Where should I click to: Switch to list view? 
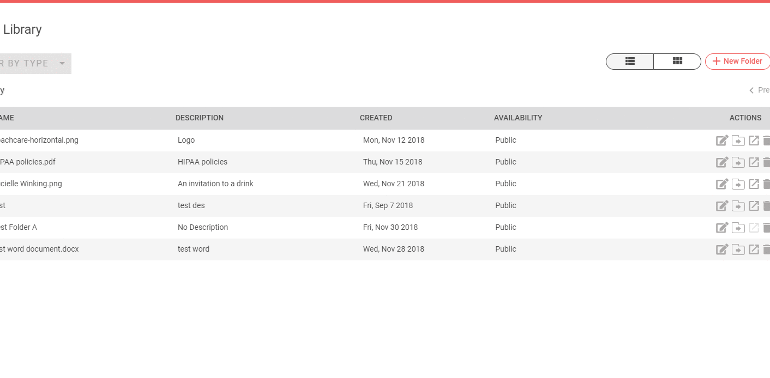pos(630,62)
